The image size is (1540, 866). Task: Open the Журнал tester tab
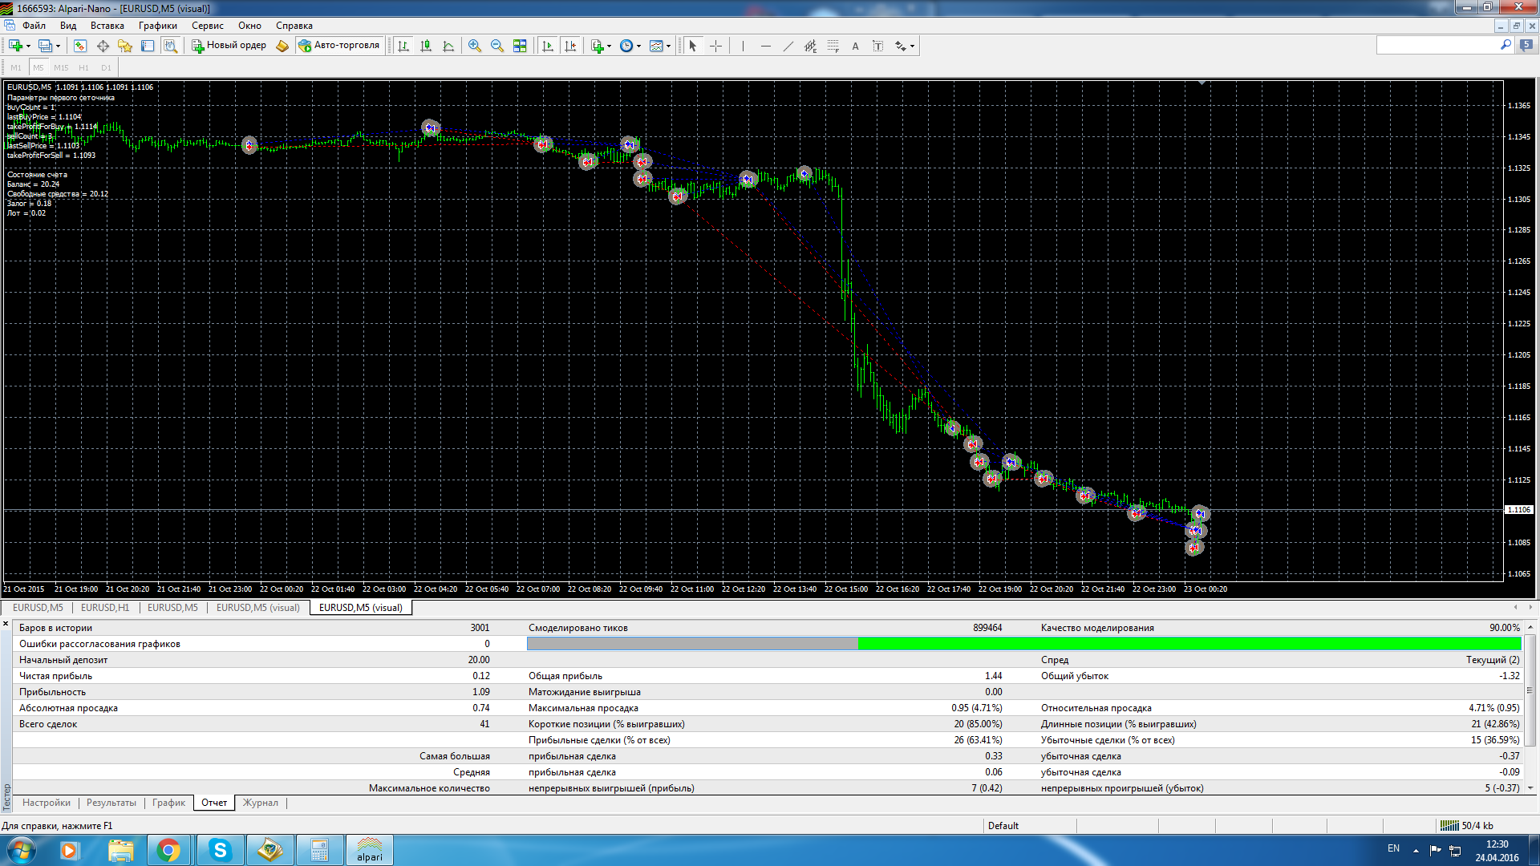click(x=261, y=803)
